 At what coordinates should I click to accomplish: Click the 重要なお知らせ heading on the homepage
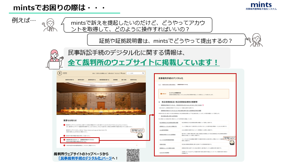(x=70, y=120)
